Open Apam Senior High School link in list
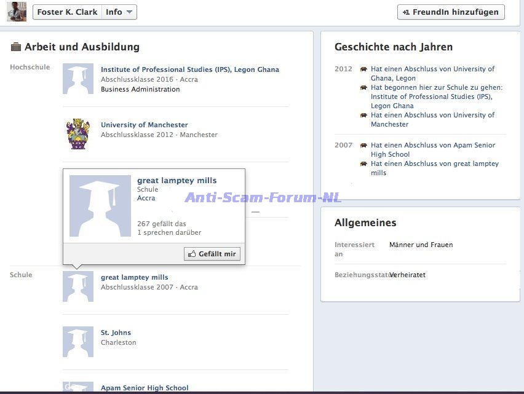 click(145, 388)
